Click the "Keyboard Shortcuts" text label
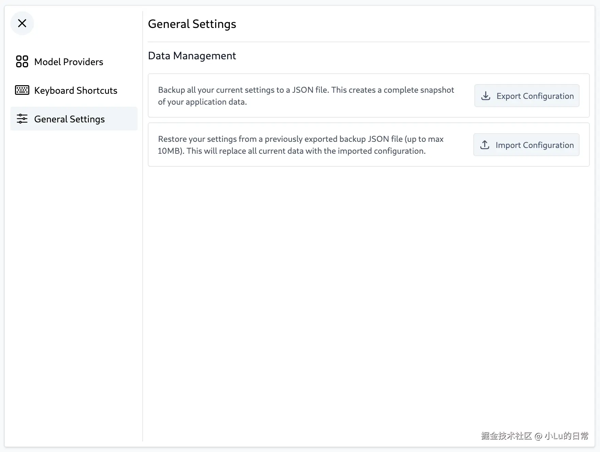 [76, 90]
